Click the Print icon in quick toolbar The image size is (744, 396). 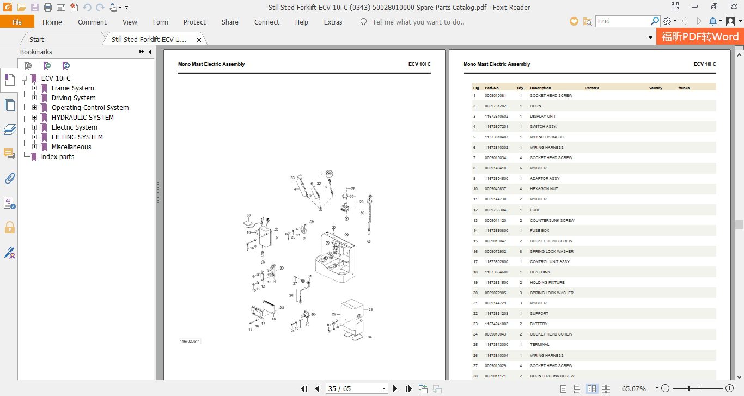pos(47,8)
